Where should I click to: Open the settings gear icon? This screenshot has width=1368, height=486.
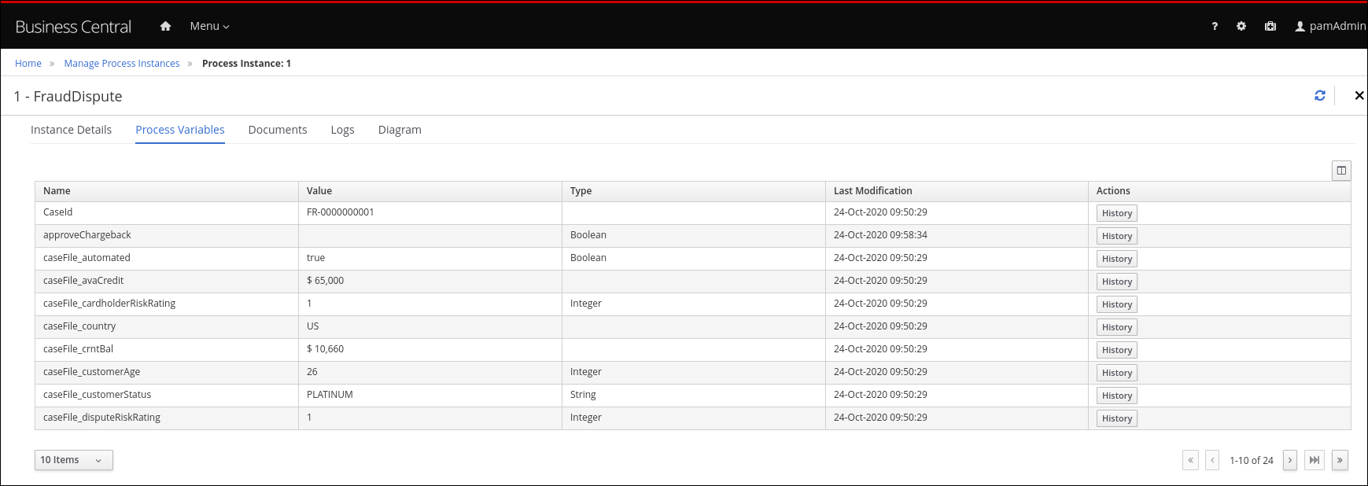(1241, 26)
